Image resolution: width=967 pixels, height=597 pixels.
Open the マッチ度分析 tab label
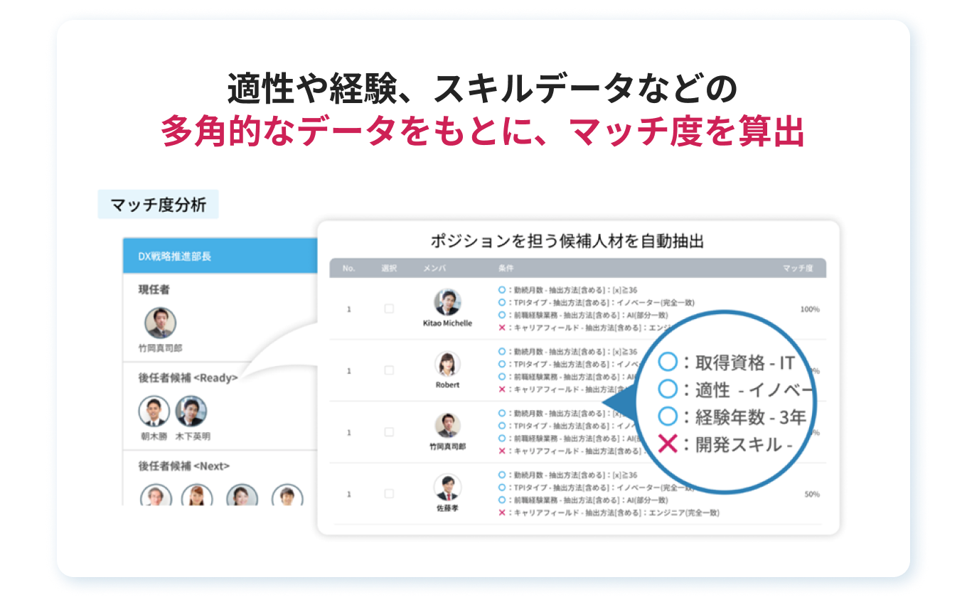(158, 205)
